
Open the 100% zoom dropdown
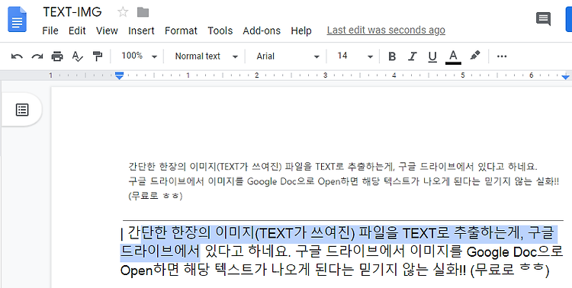coord(139,56)
